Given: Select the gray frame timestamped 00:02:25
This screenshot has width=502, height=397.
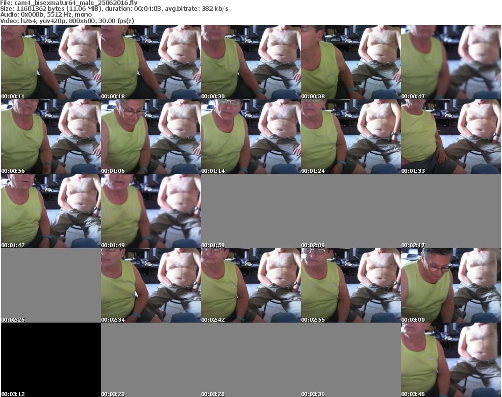Looking at the screenshot, I should tap(51, 285).
